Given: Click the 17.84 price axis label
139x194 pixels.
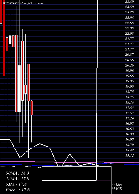Looking at the screenshot, I should coord(129,108).
